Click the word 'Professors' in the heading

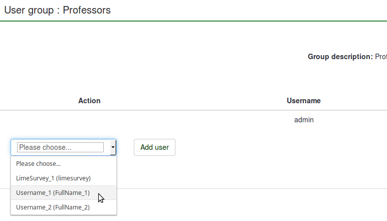coord(87,10)
